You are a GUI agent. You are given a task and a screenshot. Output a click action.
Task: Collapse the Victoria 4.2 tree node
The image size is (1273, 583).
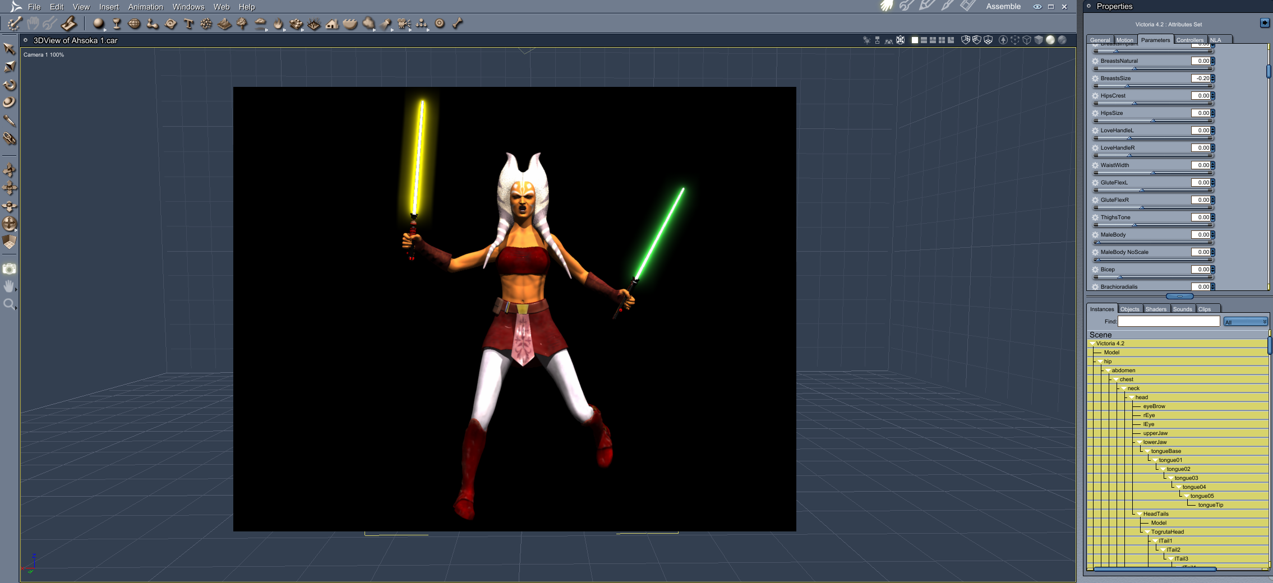coord(1092,344)
